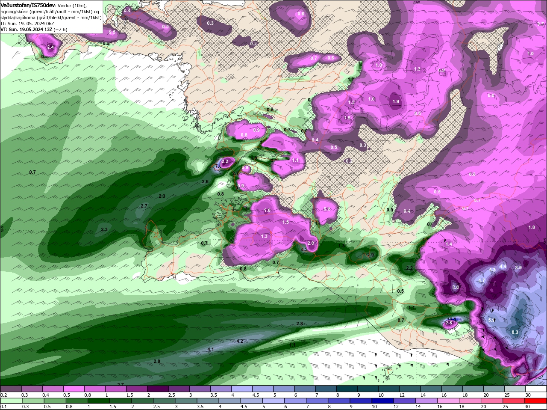Click the precipitation value '4.1' on the map

211,349
